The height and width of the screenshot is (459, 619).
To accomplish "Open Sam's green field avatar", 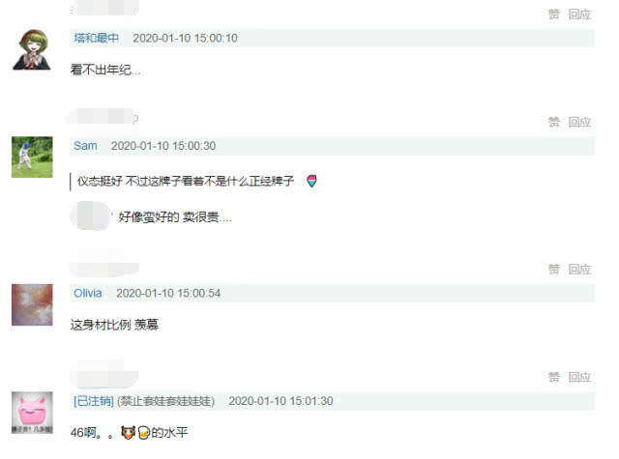I will click(x=32, y=157).
